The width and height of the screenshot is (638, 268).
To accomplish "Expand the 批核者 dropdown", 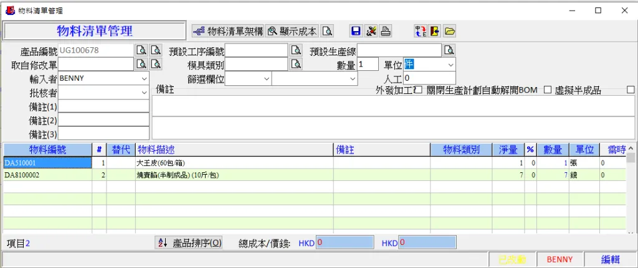I will tap(144, 92).
